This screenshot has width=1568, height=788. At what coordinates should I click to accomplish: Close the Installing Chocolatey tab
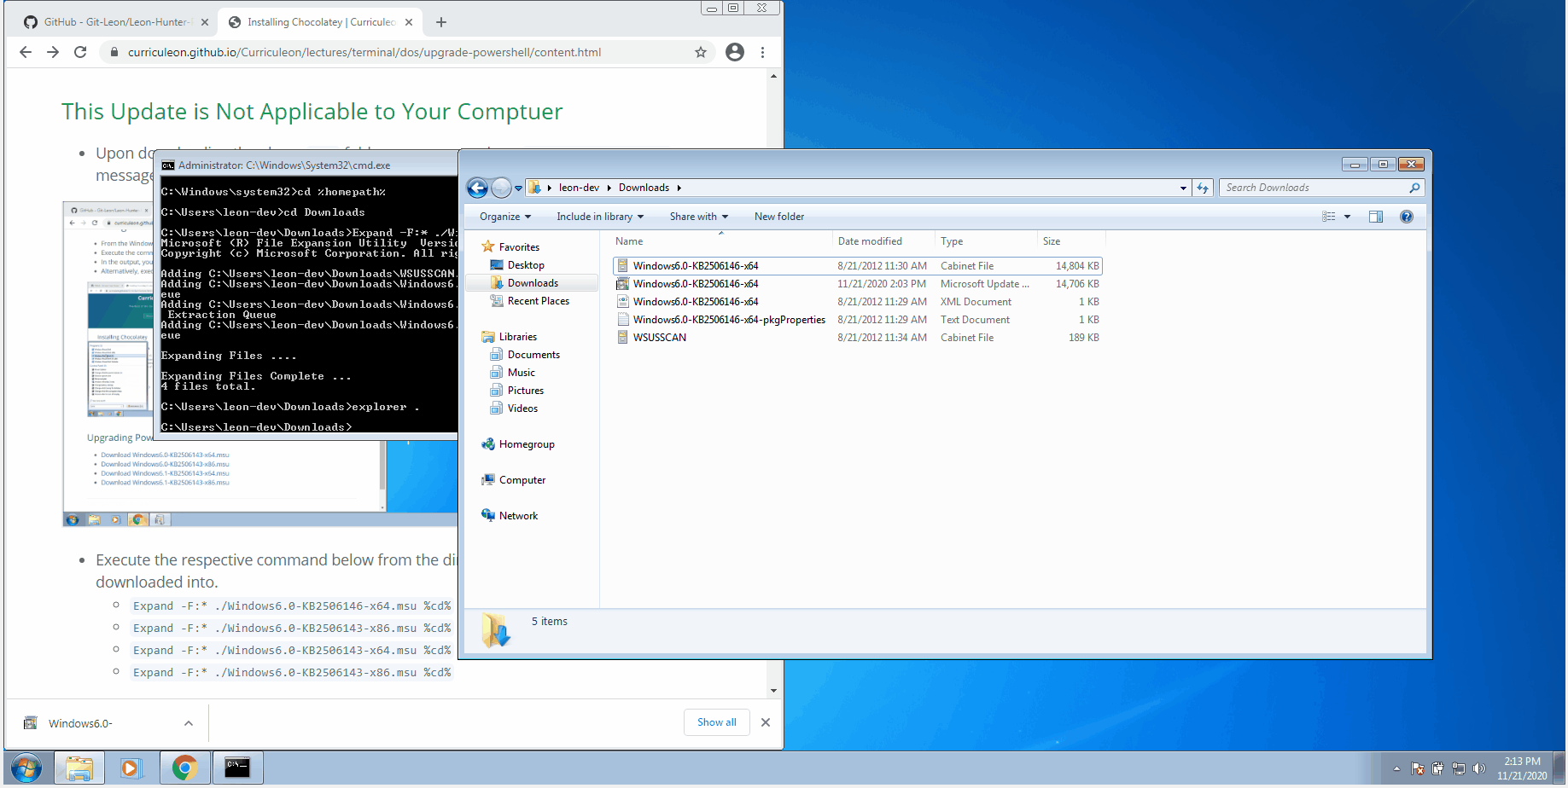click(x=409, y=22)
